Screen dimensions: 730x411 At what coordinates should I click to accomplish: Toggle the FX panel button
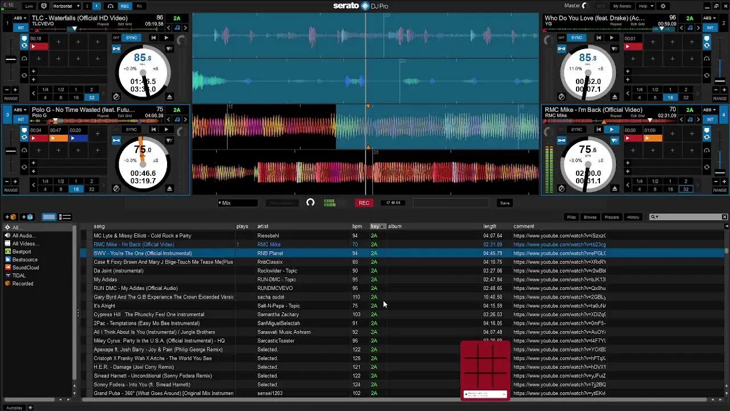[139, 6]
